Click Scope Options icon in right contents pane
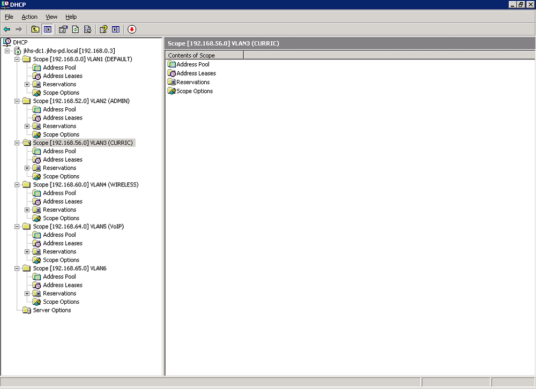The height and width of the screenshot is (389, 536). coord(172,91)
